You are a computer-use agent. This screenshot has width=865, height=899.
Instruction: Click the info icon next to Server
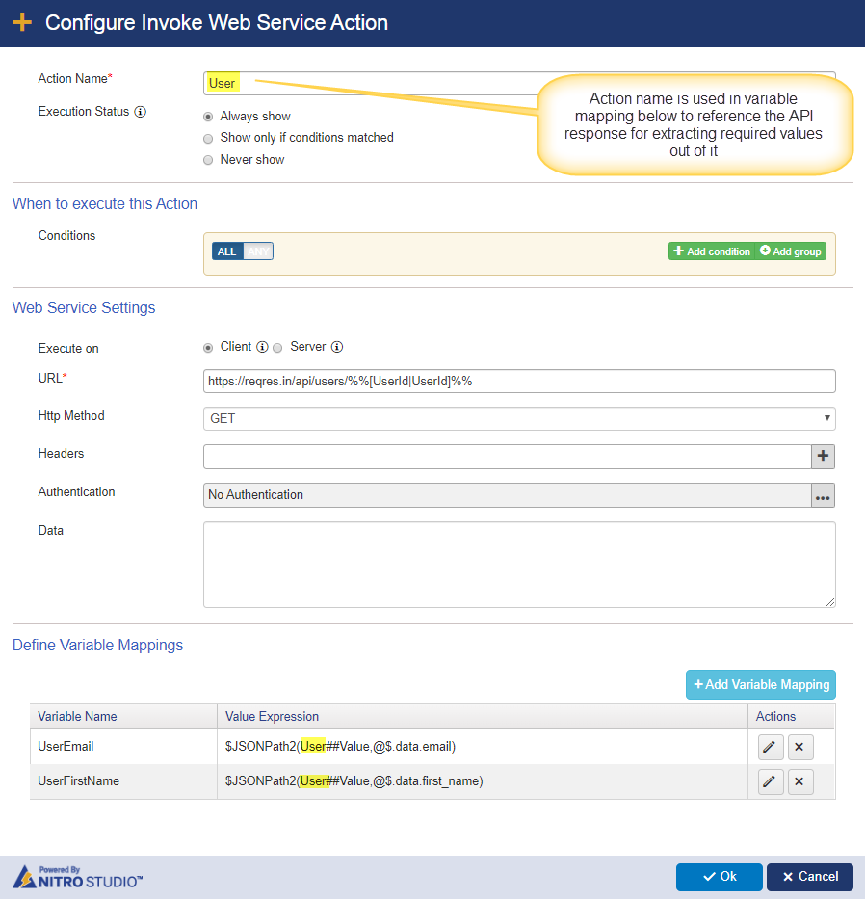[337, 347]
